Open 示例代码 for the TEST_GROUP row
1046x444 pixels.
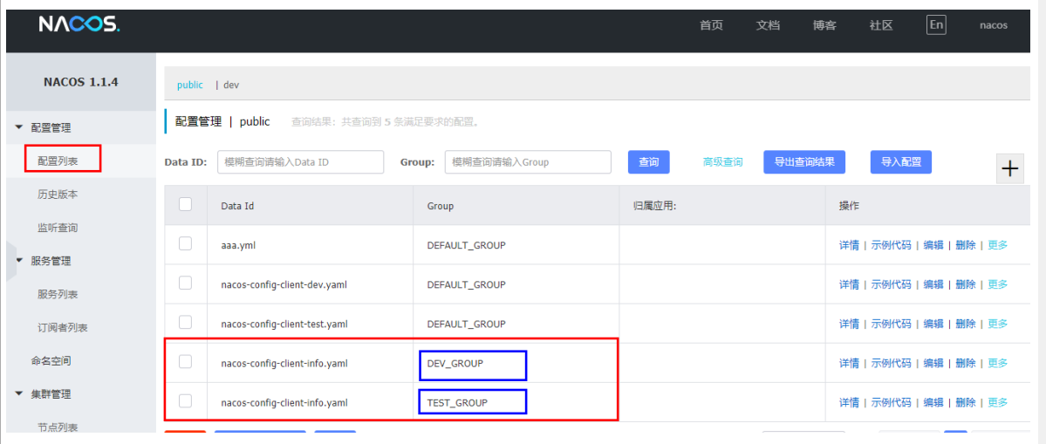point(891,403)
